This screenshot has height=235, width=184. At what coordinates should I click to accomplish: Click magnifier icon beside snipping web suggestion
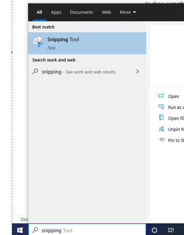[35, 71]
